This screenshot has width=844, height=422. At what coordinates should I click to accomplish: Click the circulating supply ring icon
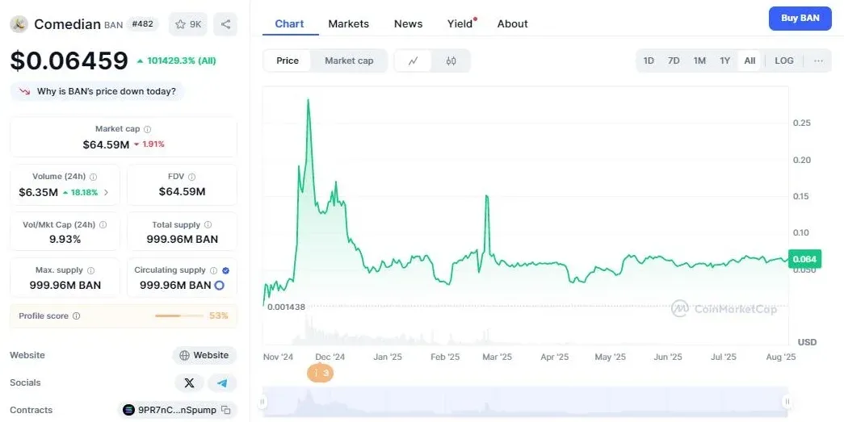click(x=219, y=286)
